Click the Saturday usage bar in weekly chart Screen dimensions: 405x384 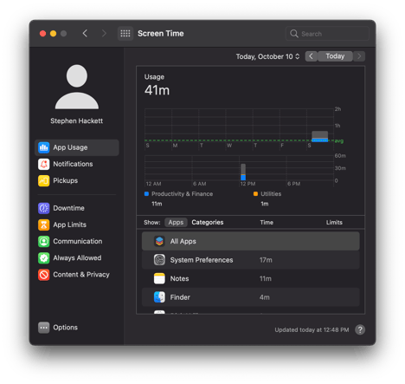tap(320, 136)
